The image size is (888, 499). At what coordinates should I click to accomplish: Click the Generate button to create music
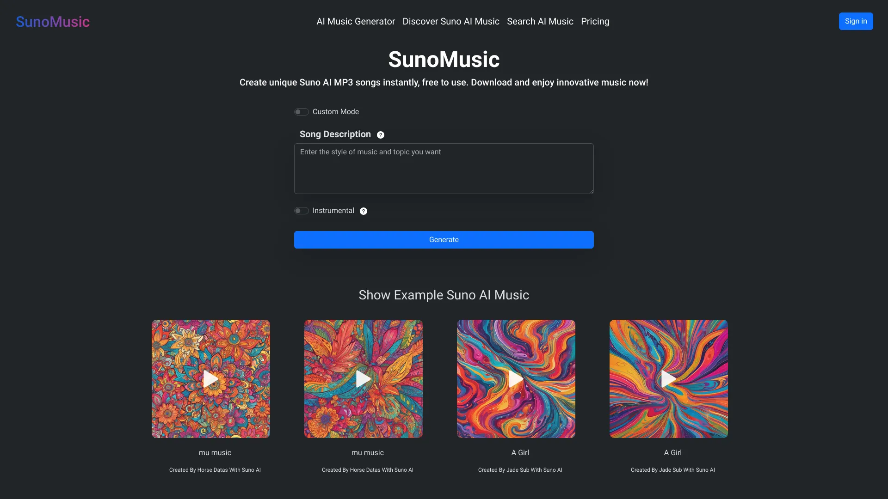444,239
